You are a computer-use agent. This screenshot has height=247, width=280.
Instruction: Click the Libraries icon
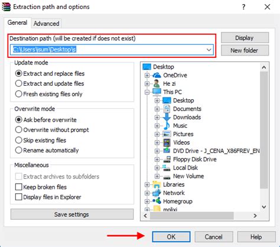(157, 184)
